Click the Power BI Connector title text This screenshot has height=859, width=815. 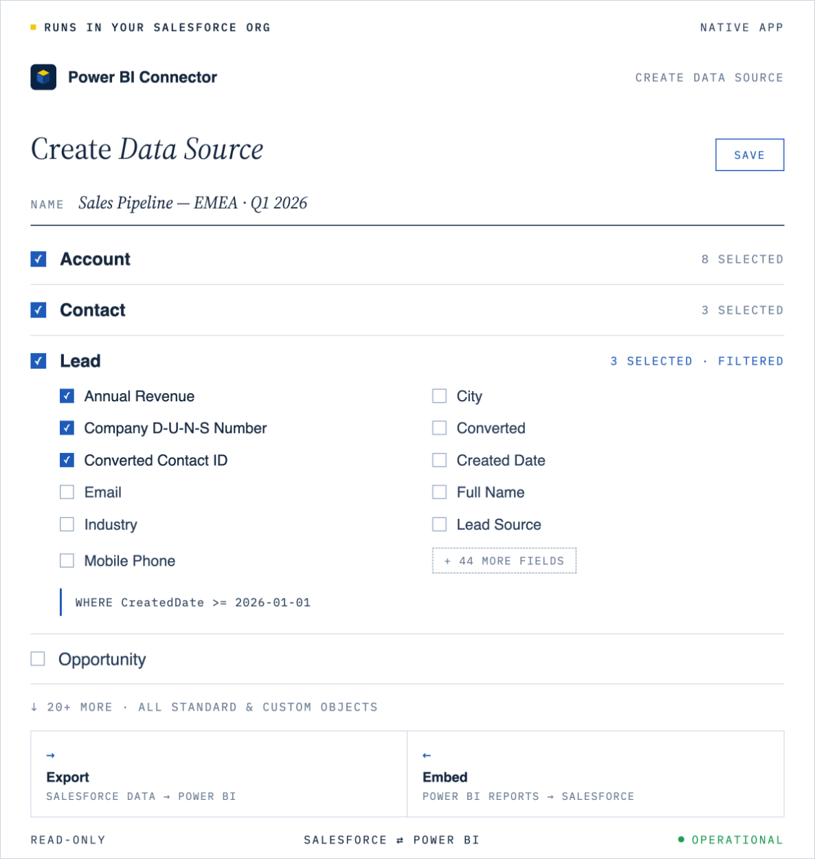tap(142, 77)
